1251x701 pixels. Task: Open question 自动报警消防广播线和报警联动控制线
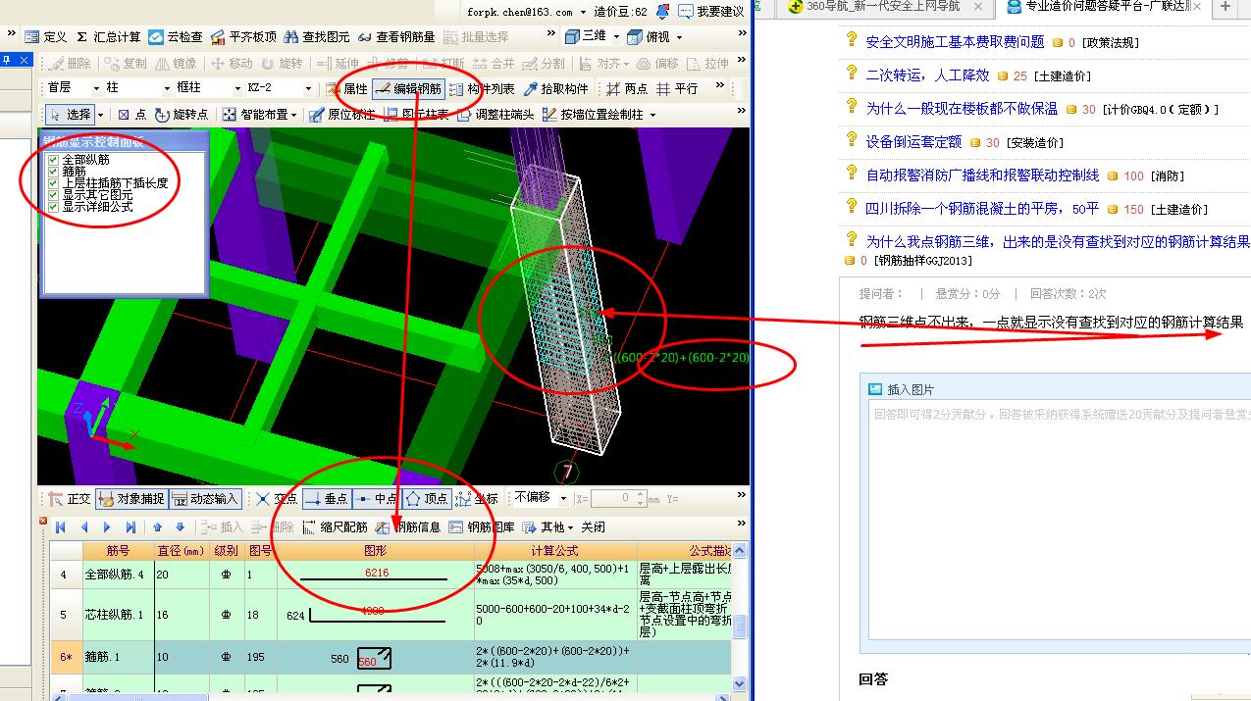(982, 175)
